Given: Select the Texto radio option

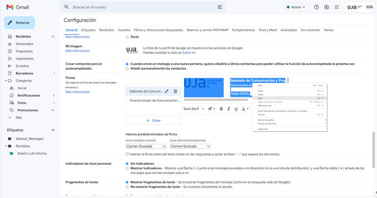Looking at the screenshot, I should 127,37.
